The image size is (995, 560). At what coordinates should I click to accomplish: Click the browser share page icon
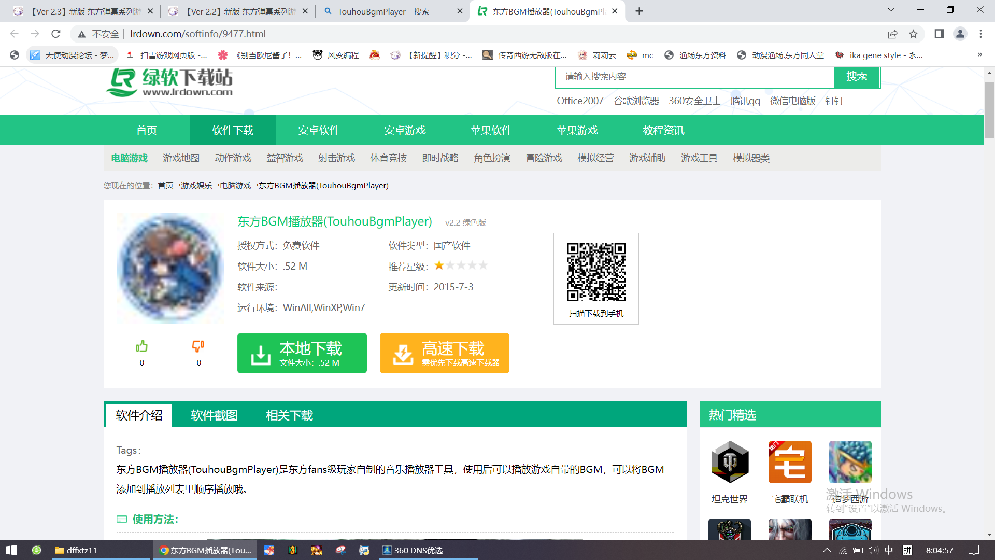click(x=892, y=34)
